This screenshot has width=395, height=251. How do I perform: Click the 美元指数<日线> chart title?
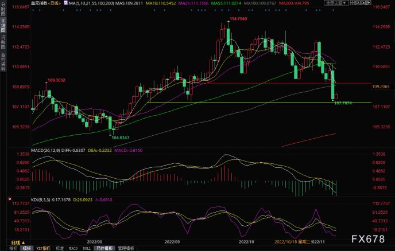(46, 3)
